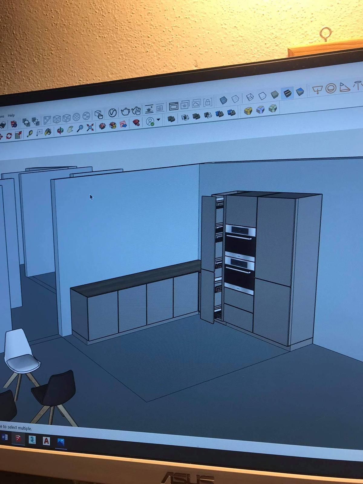Select the Paint Bucket tool
363x484 pixels.
[x=48, y=132]
